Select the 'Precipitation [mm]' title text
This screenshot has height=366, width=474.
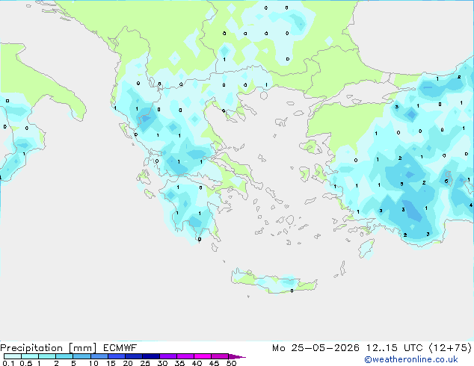tap(49, 348)
